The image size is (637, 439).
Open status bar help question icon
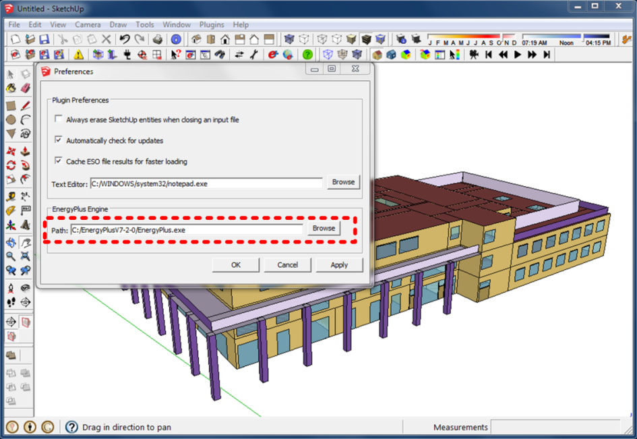(x=71, y=427)
